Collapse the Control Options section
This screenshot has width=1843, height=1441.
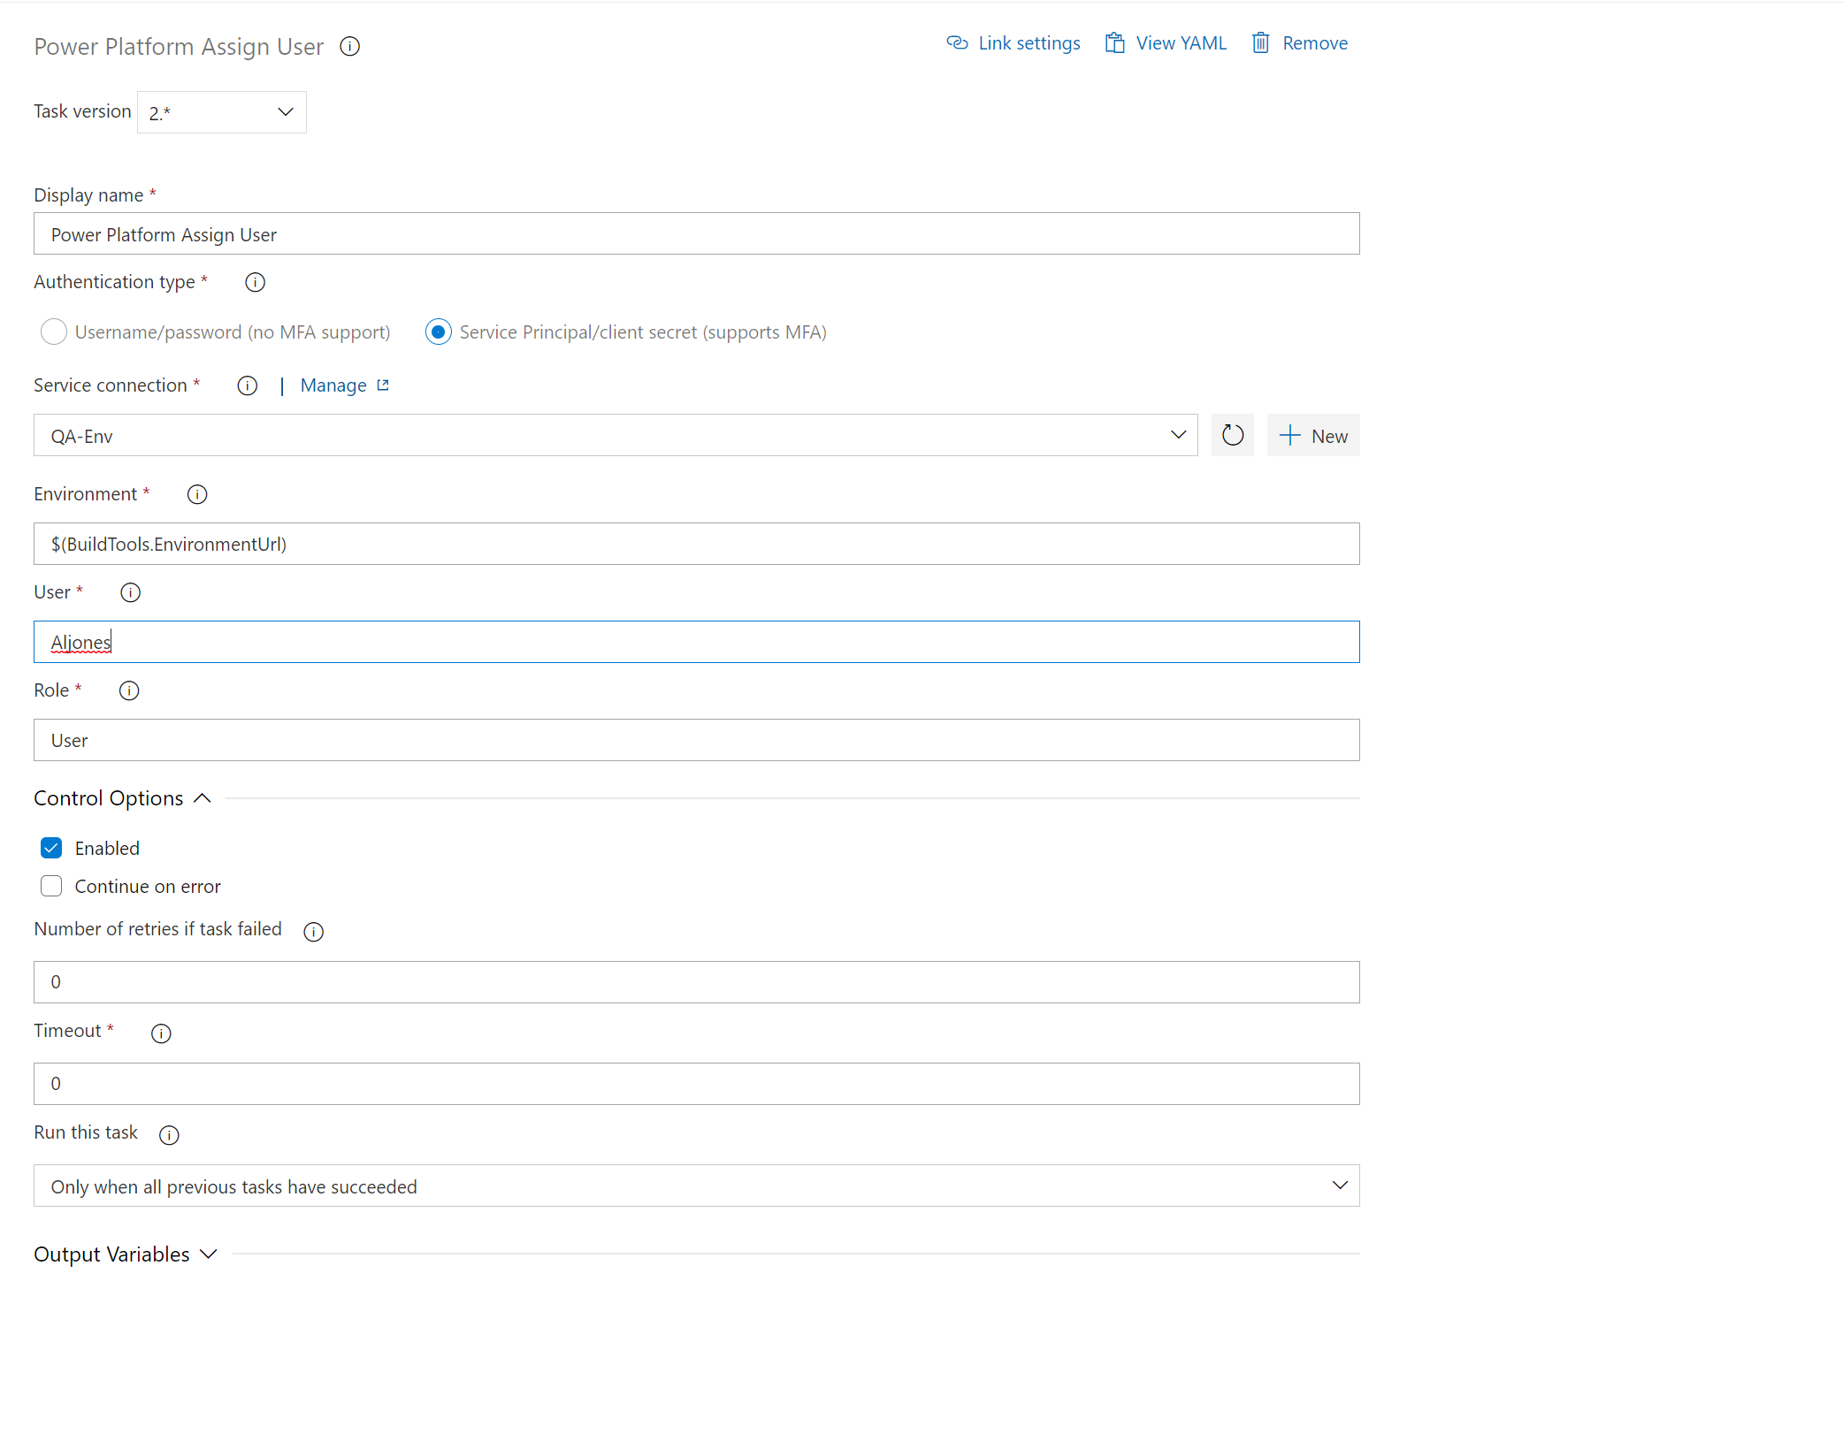202,797
